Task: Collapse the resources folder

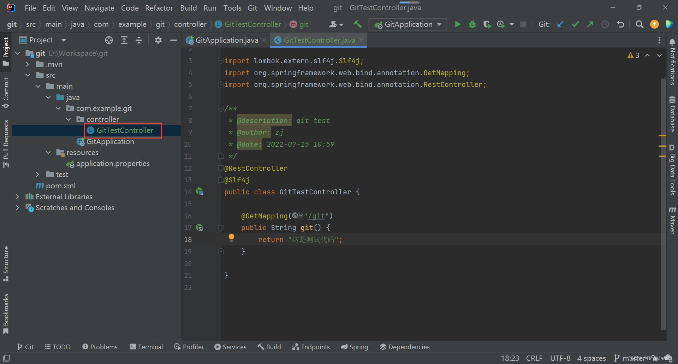Action: click(48, 153)
